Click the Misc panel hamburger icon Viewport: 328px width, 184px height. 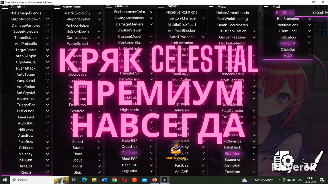click(x=212, y=7)
